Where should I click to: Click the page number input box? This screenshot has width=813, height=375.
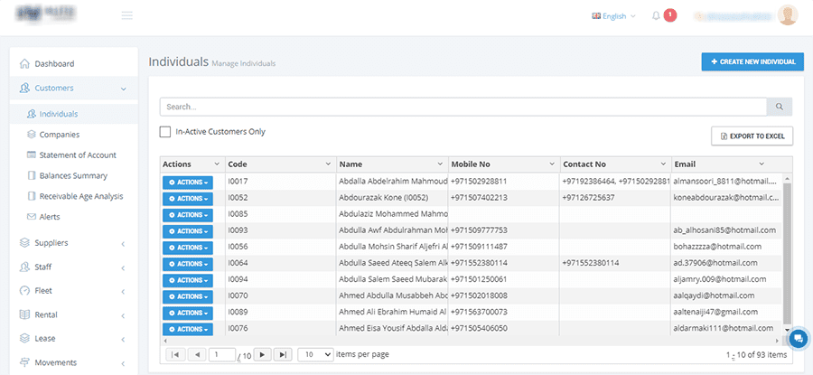[x=222, y=354]
